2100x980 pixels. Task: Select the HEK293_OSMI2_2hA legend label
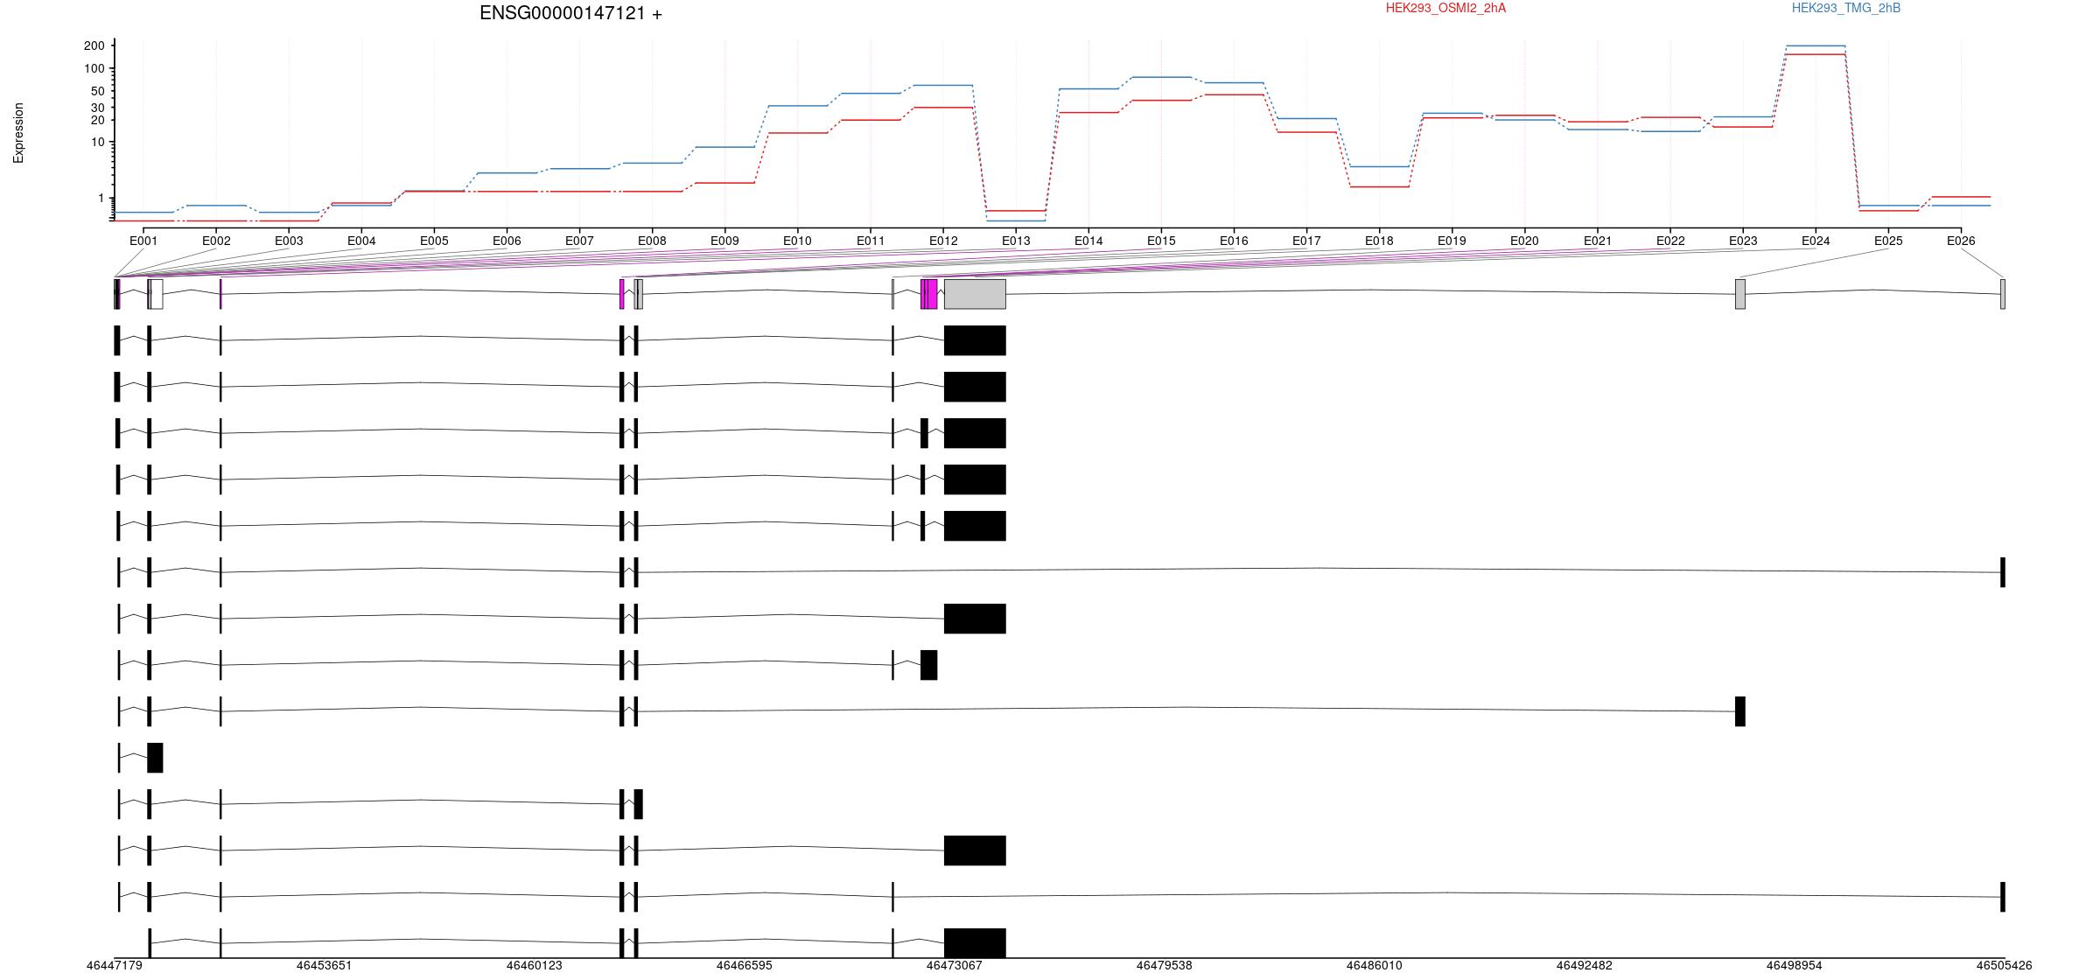1445,8
